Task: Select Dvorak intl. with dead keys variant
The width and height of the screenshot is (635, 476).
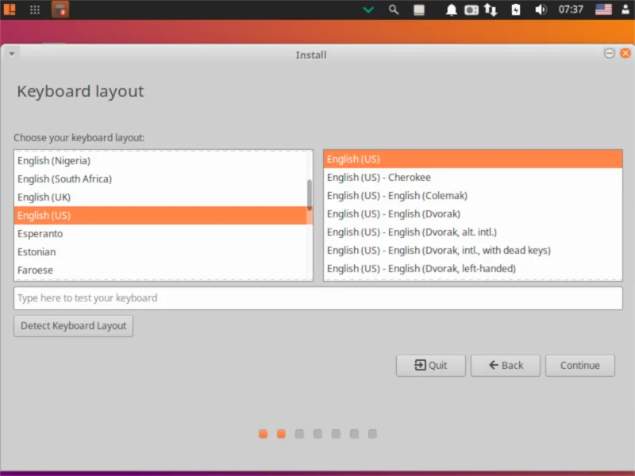Action: pyautogui.click(x=473, y=250)
